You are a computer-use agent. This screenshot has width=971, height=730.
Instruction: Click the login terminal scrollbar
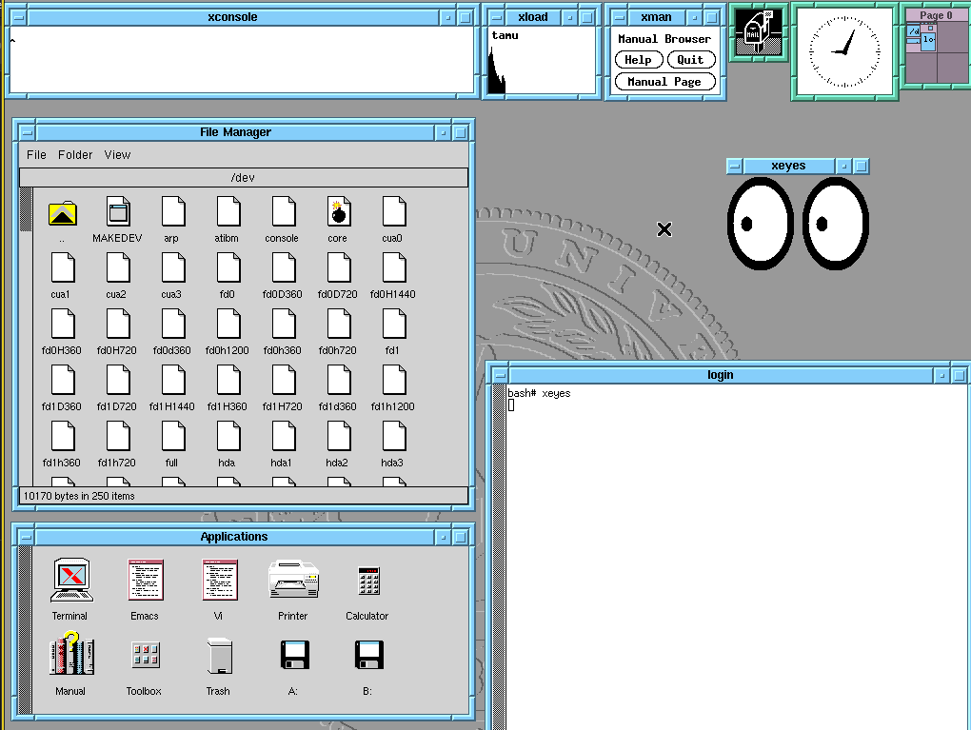tap(499, 557)
